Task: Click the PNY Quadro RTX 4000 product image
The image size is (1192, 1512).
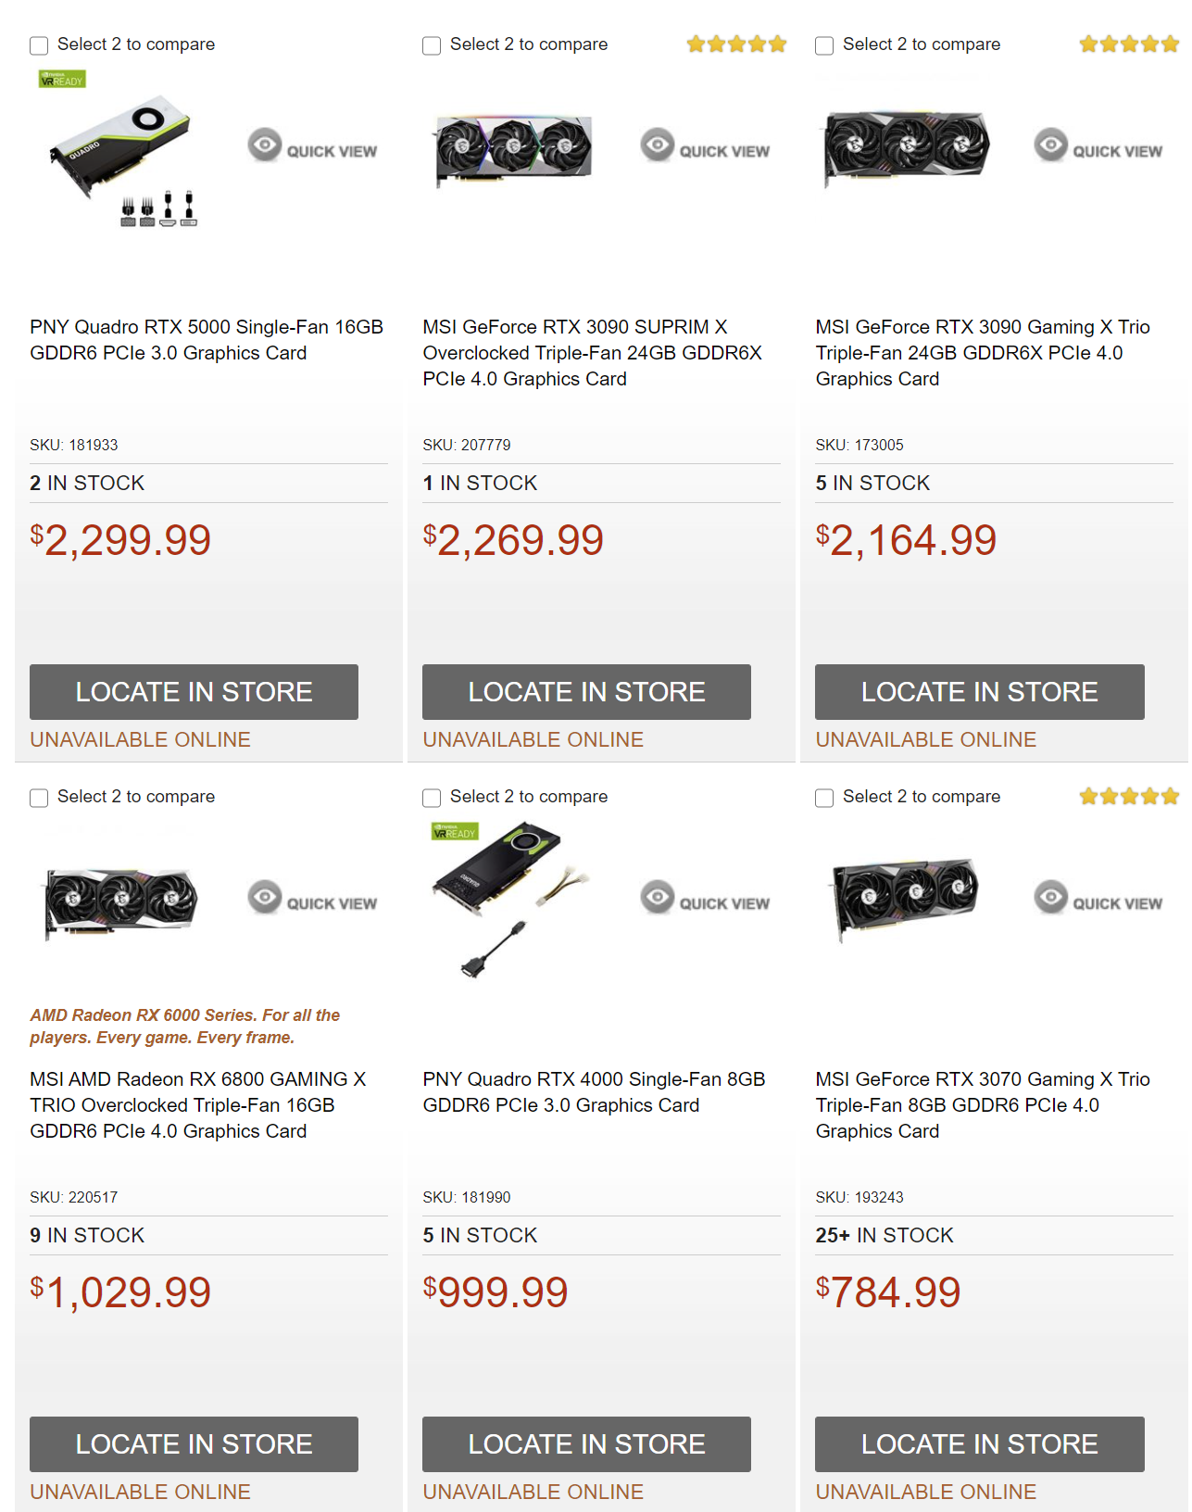Action: pos(509,894)
